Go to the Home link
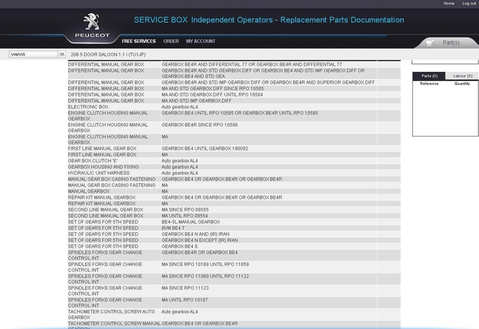479x329 pixels. 449,3
